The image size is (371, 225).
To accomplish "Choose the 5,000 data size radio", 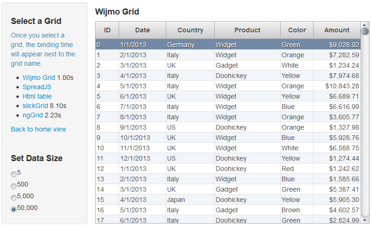I will (x=14, y=198).
